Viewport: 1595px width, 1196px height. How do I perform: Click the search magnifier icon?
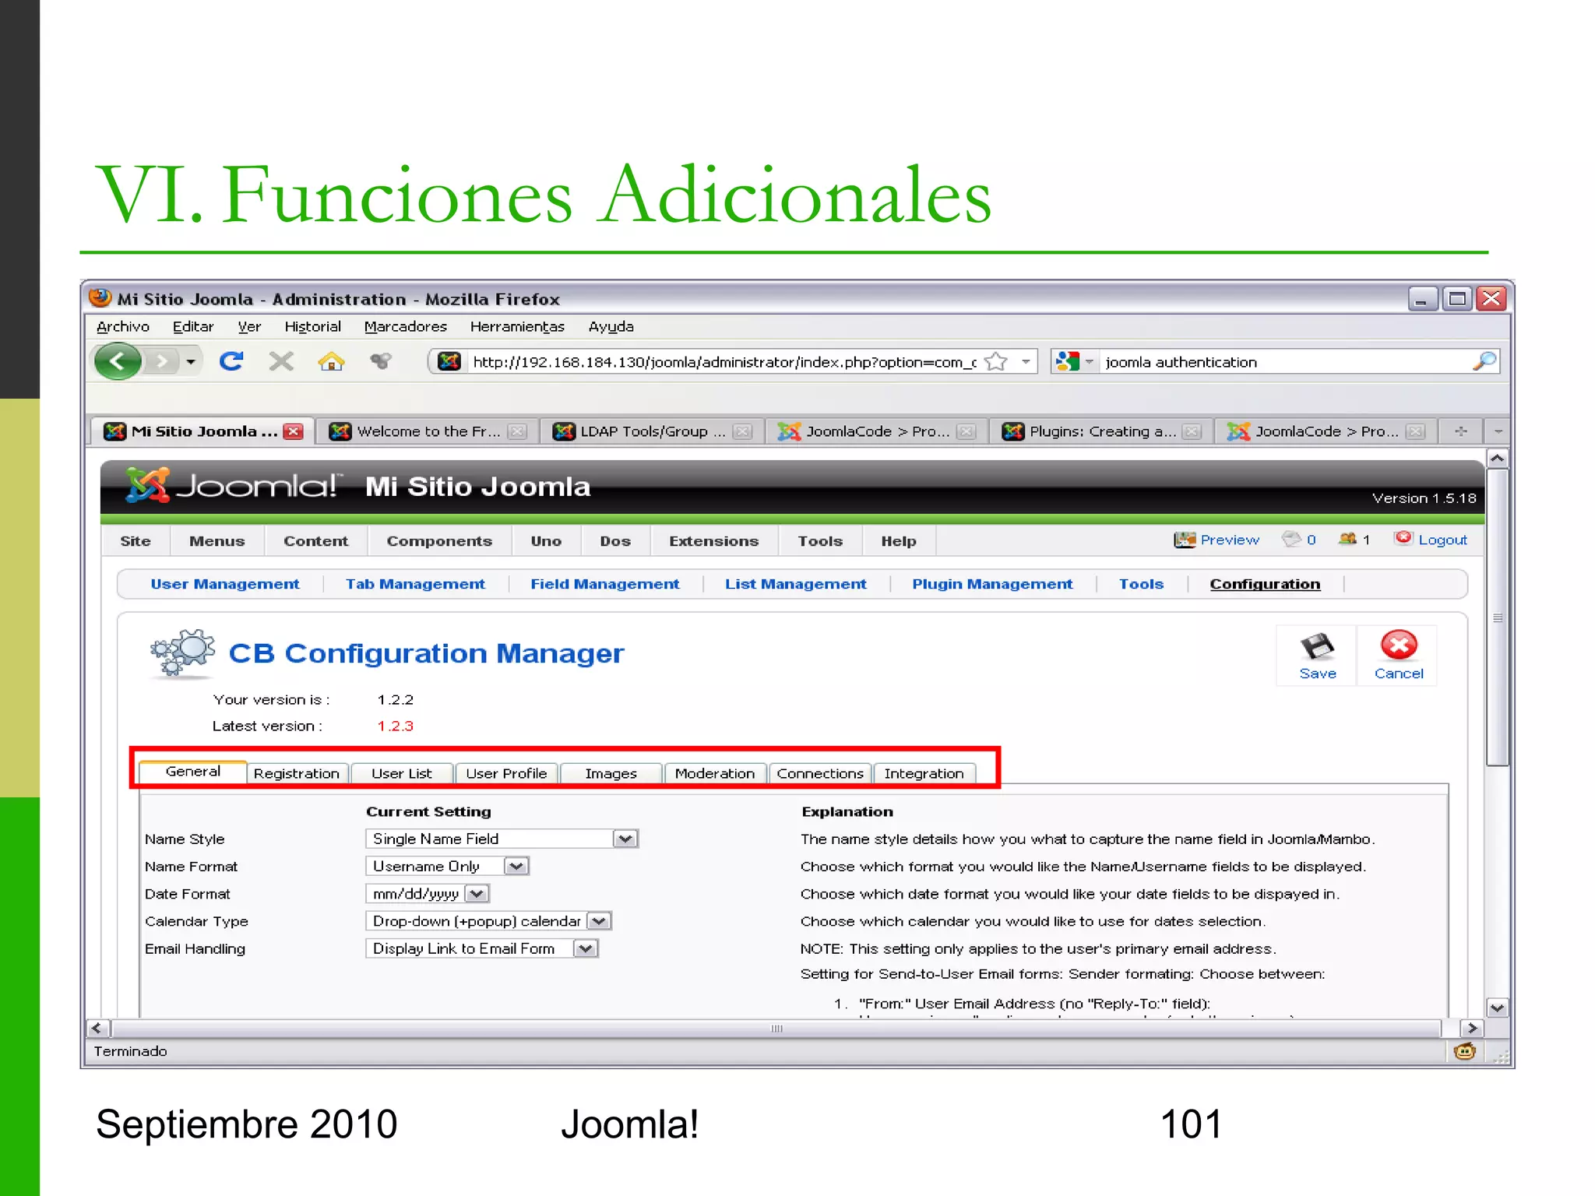click(x=1484, y=361)
